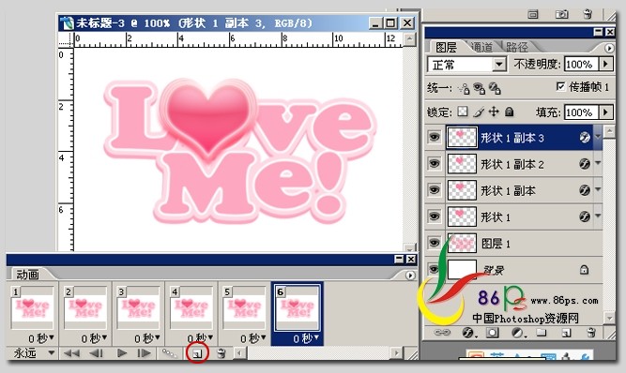Create a new adjustment layer
Image resolution: width=626 pixels, height=373 pixels.
(518, 333)
